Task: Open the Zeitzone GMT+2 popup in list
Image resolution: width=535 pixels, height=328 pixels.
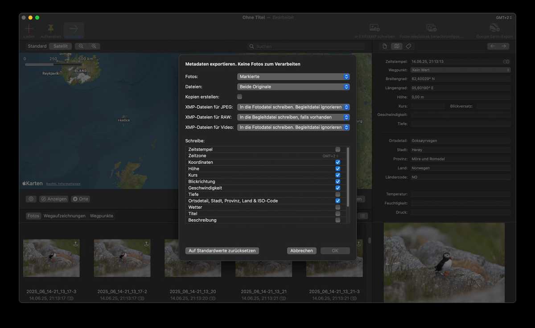Action: [330, 156]
